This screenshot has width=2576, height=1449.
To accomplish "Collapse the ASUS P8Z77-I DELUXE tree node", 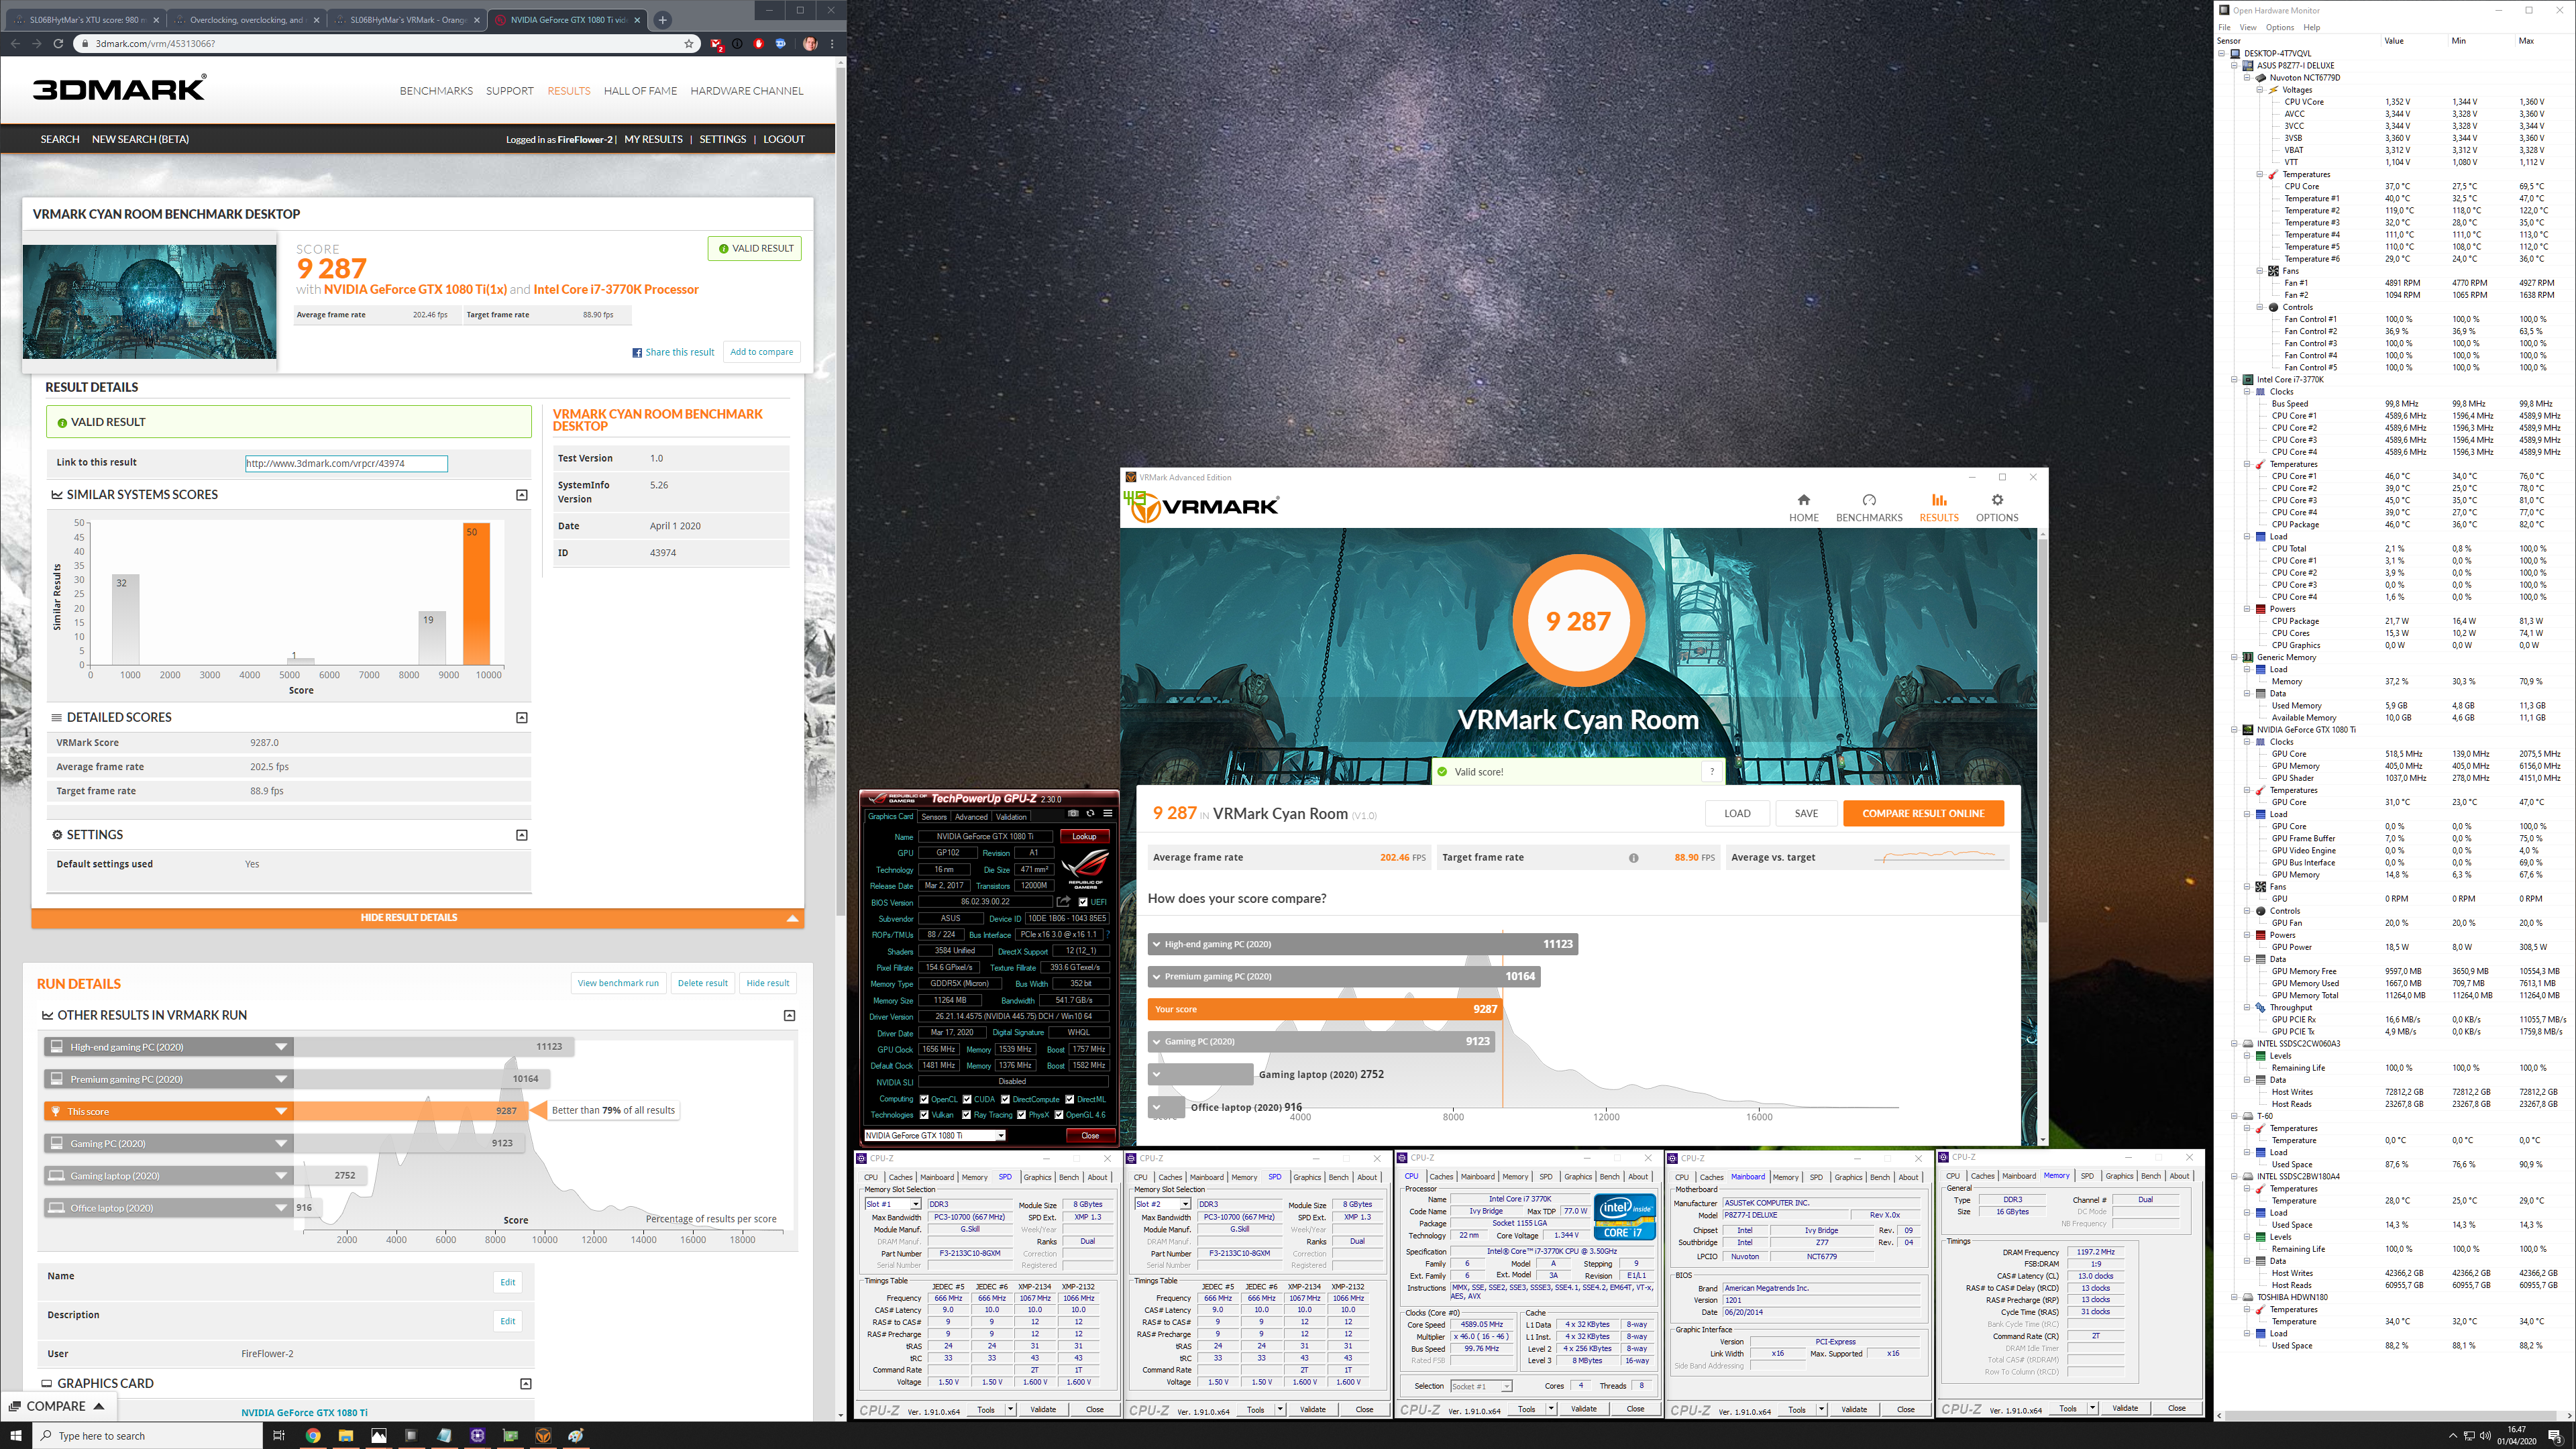I will 2234,65.
